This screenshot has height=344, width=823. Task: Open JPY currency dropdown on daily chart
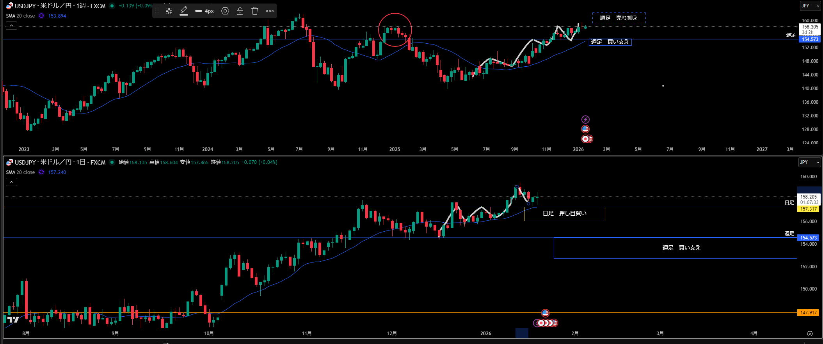pyautogui.click(x=810, y=162)
